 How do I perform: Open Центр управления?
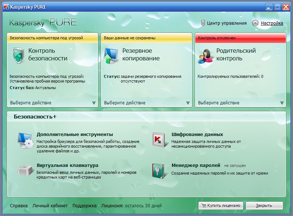[227, 23]
